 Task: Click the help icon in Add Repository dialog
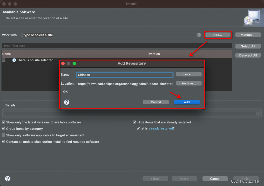coord(67,102)
